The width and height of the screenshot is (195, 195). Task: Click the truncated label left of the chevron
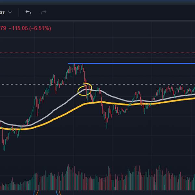(2, 12)
